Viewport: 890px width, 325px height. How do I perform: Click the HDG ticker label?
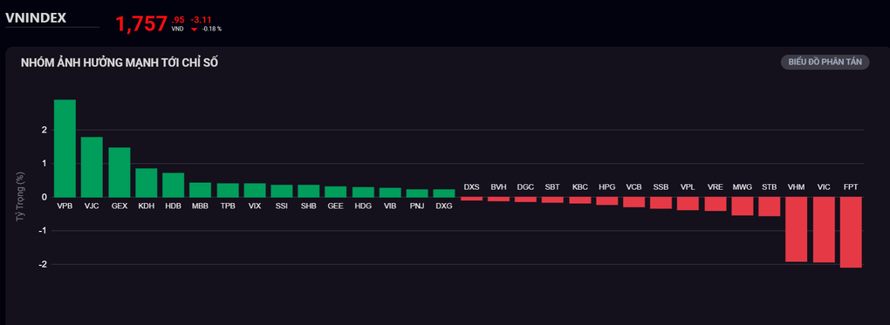363,206
